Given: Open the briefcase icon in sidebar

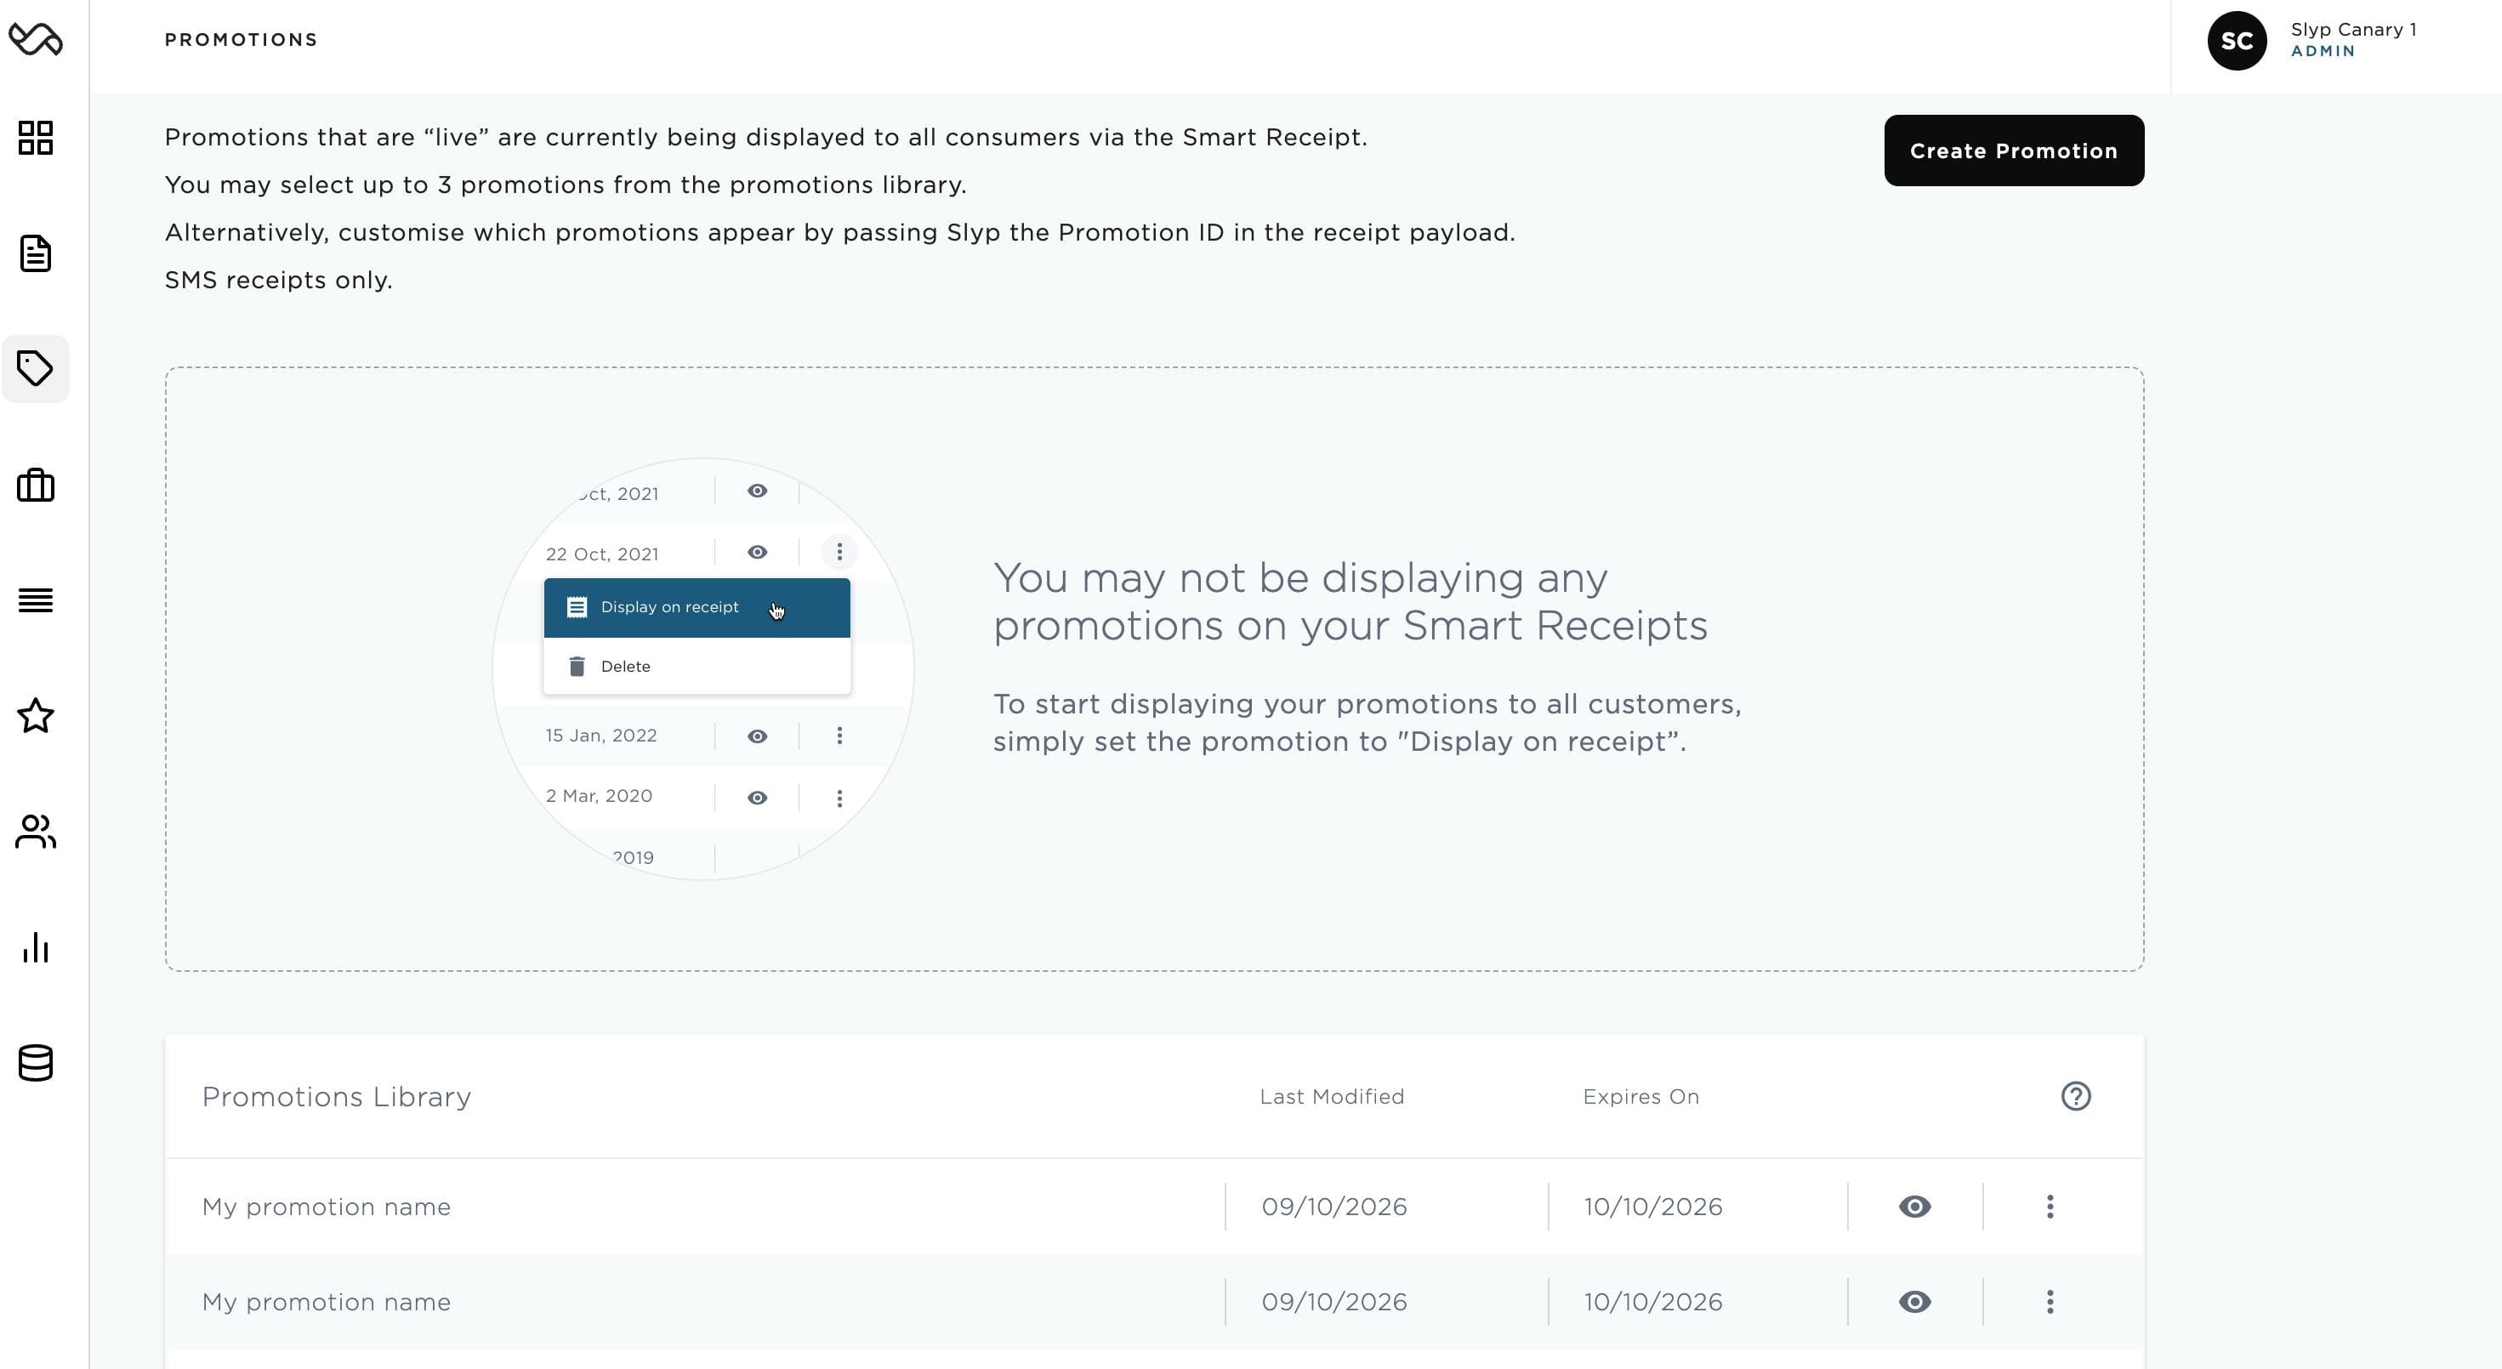Looking at the screenshot, I should pyautogui.click(x=36, y=485).
